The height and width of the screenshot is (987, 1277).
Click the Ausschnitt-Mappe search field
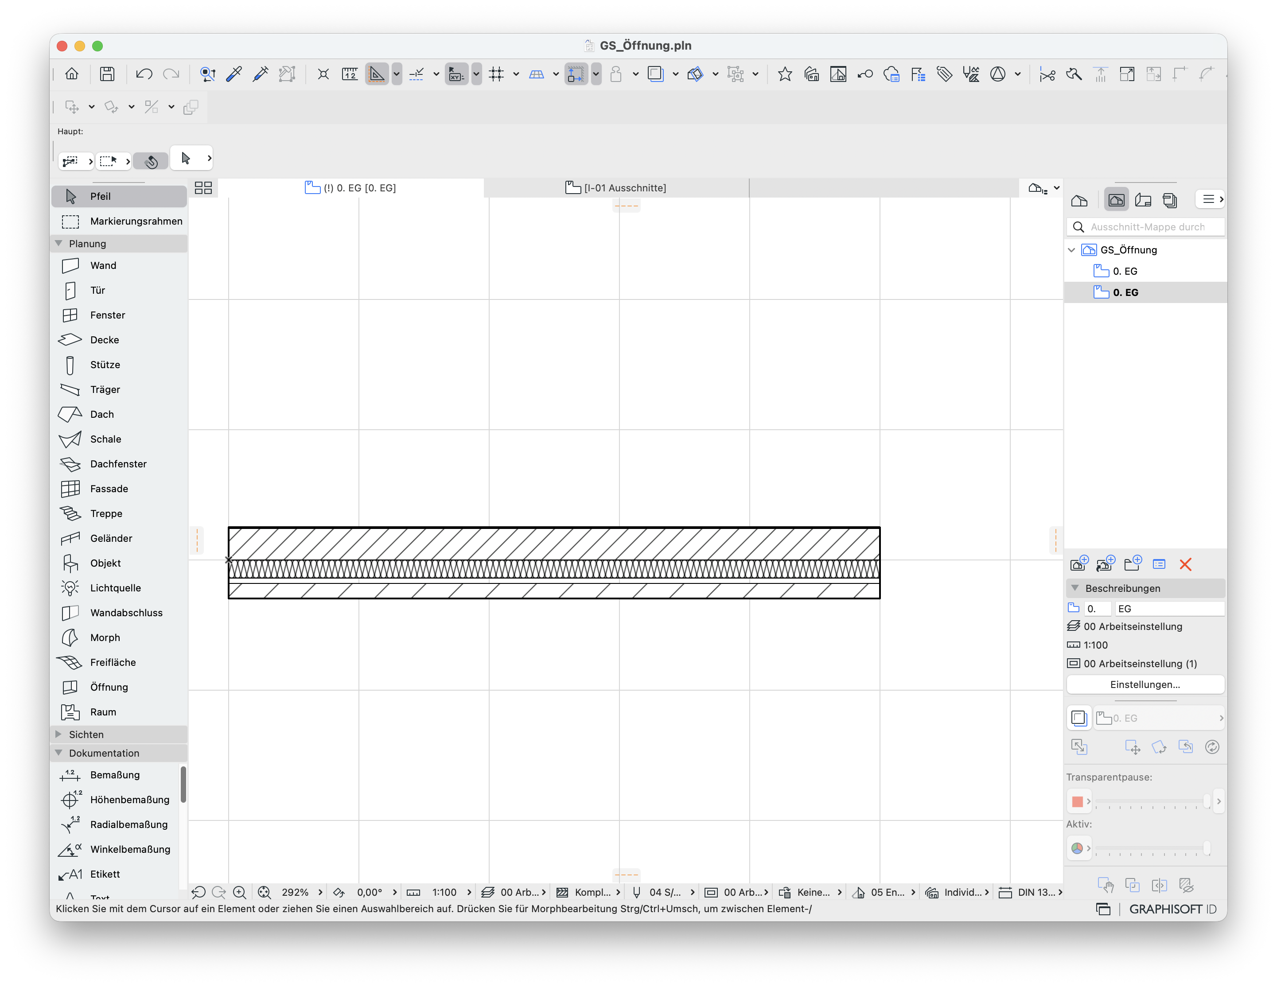click(1145, 227)
